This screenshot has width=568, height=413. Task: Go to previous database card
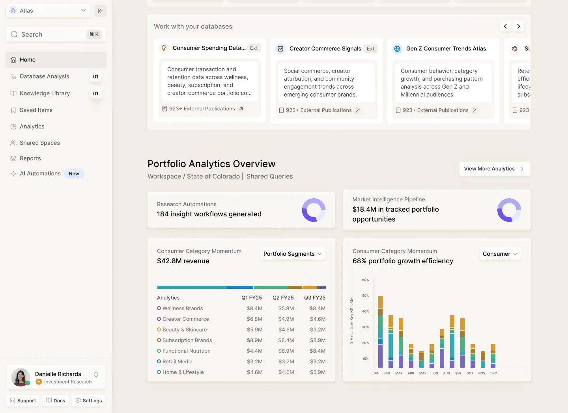tap(505, 26)
